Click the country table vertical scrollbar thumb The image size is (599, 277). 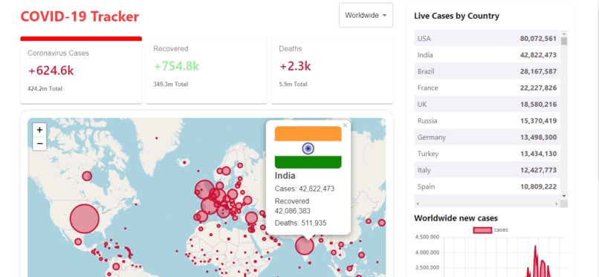pyautogui.click(x=564, y=41)
